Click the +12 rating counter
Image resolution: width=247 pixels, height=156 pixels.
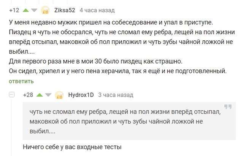[x=14, y=10]
